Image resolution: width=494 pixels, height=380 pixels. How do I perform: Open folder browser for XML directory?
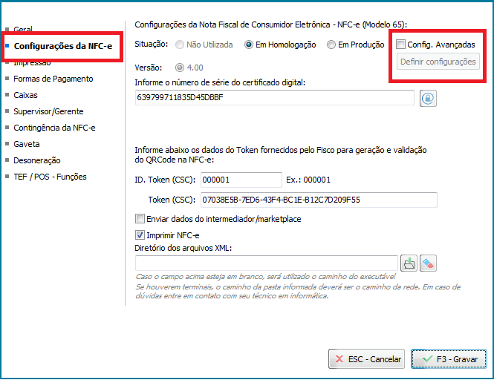(409, 263)
